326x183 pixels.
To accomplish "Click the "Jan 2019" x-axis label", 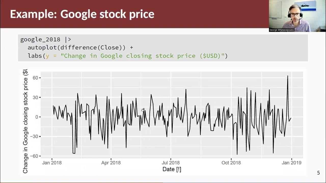I will coord(292,163).
